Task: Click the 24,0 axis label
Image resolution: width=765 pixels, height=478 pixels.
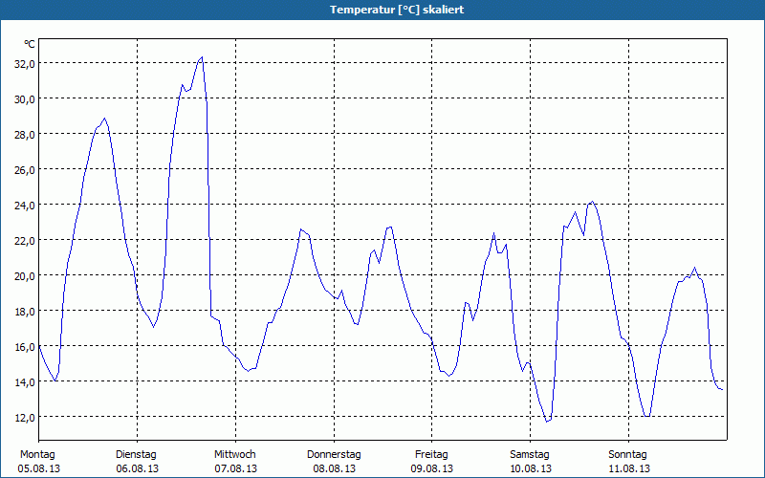Action: [25, 205]
